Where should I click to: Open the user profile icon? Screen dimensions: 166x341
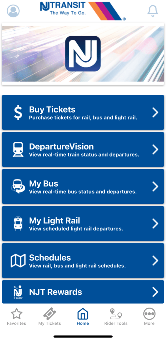[x=13, y=11]
